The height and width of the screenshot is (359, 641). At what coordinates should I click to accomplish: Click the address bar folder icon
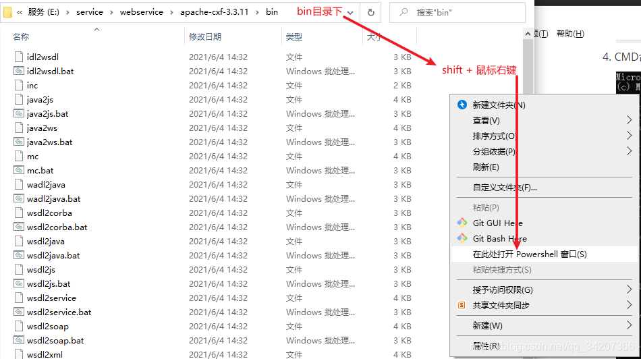7,12
